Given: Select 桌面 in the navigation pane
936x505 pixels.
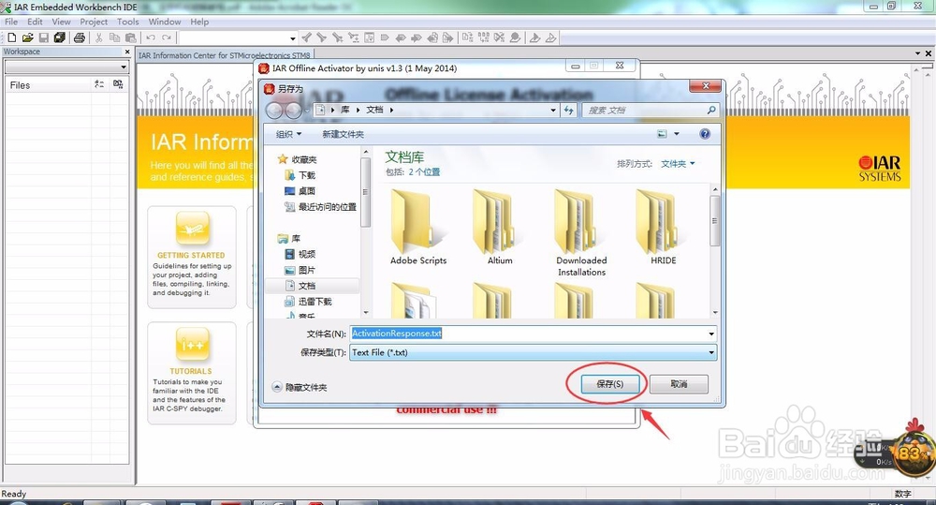Looking at the screenshot, I should (x=300, y=190).
